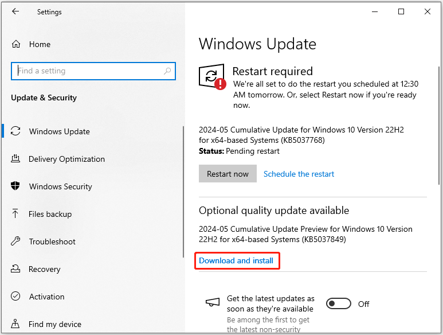Click the Files backup arrow icon
Image resolution: width=443 pixels, height=335 pixels.
[15, 213]
